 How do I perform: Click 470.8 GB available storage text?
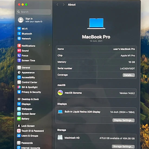[117, 138]
